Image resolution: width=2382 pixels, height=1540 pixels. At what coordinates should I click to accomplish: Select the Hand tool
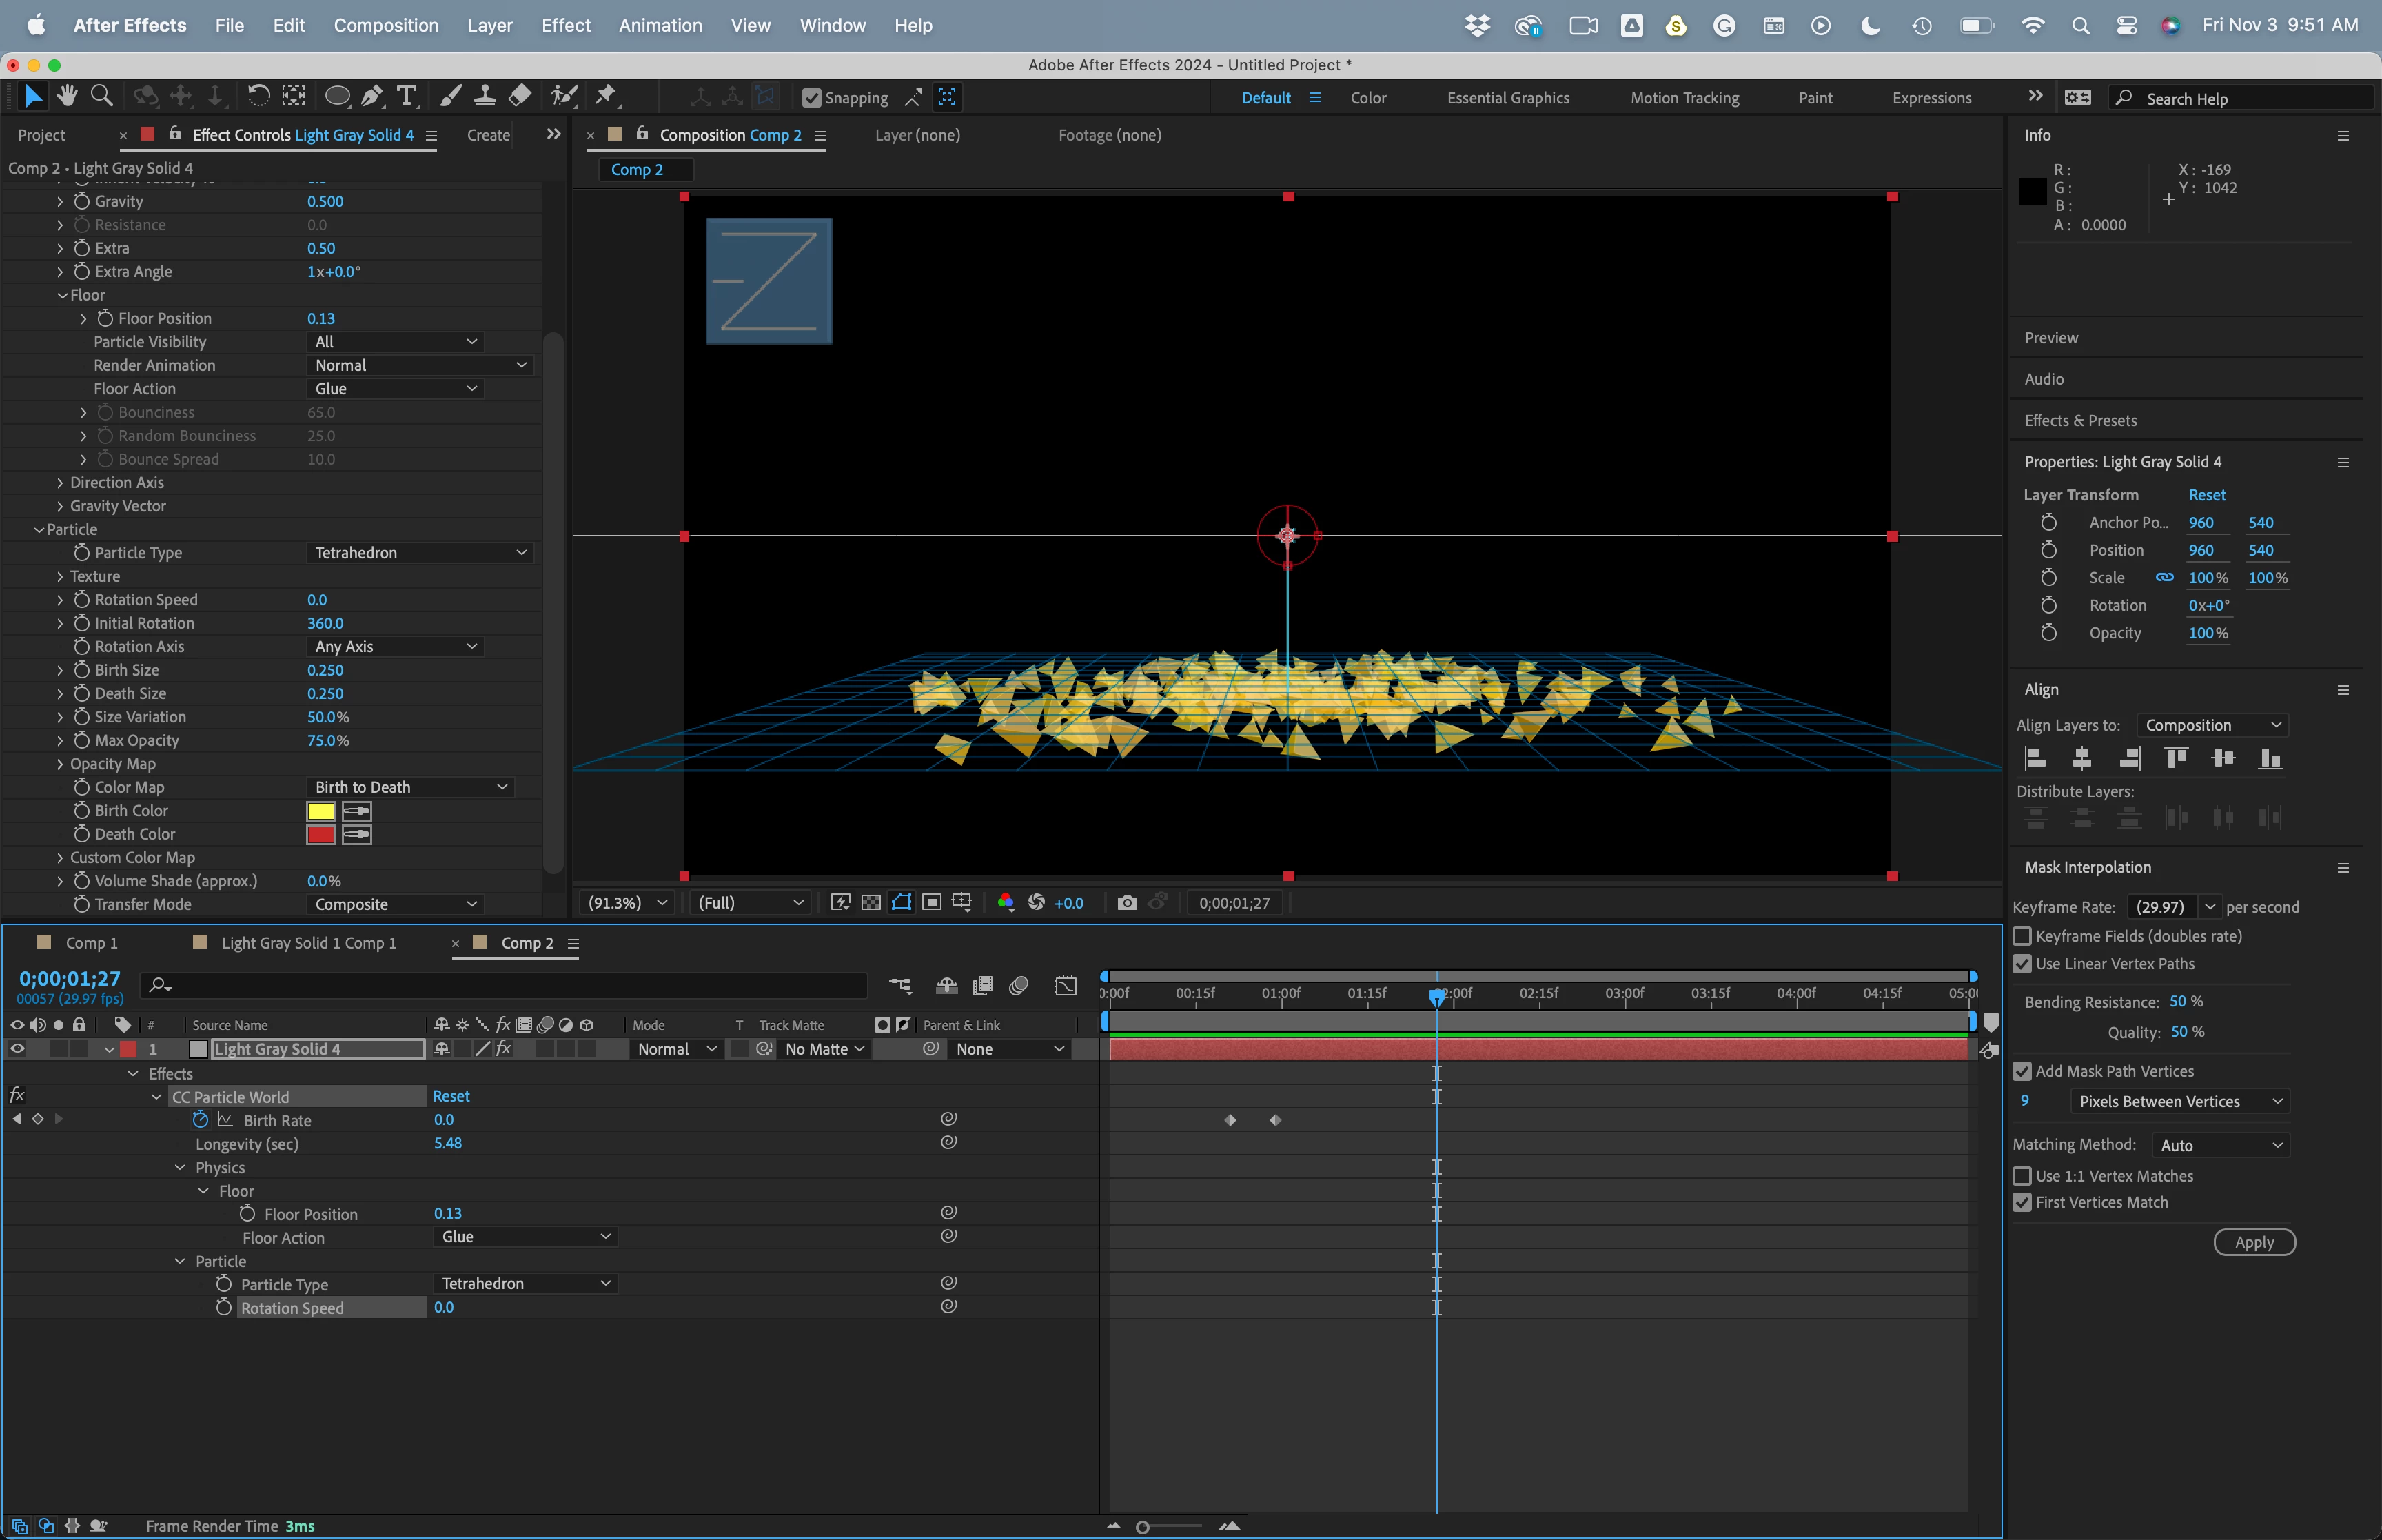[x=67, y=96]
